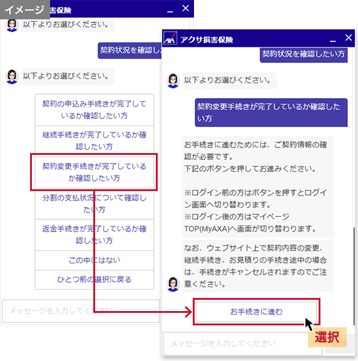Select 契約の申込み手続きが完了しているか確認したい方 option
Screen dimensions: 358x361
point(94,110)
